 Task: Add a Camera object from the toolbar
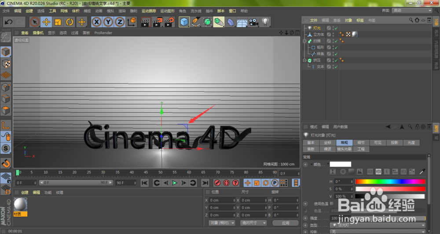point(254,22)
